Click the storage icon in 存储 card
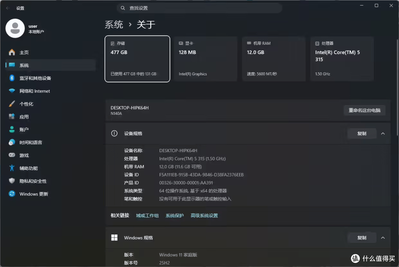399x267 pixels. point(112,44)
